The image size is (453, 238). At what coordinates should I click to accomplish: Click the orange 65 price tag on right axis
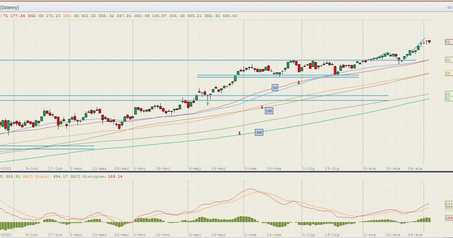tap(448, 73)
